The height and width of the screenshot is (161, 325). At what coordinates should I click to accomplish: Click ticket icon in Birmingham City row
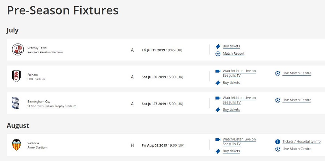(217, 110)
